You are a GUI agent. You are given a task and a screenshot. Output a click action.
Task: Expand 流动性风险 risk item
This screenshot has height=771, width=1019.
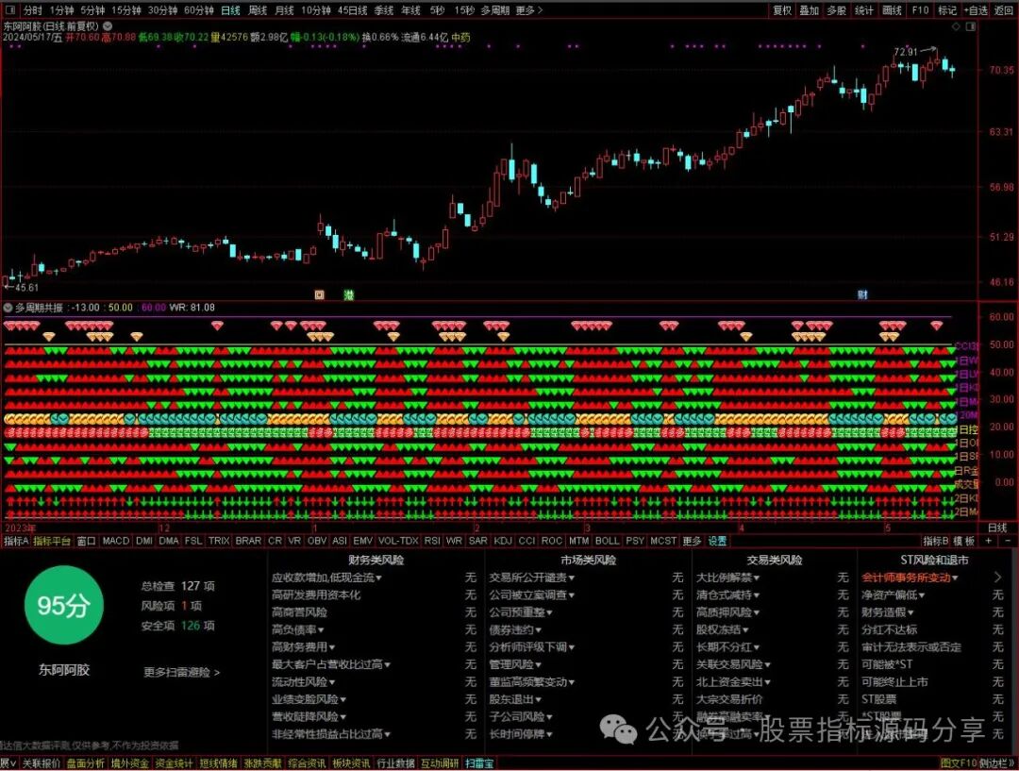(303, 682)
